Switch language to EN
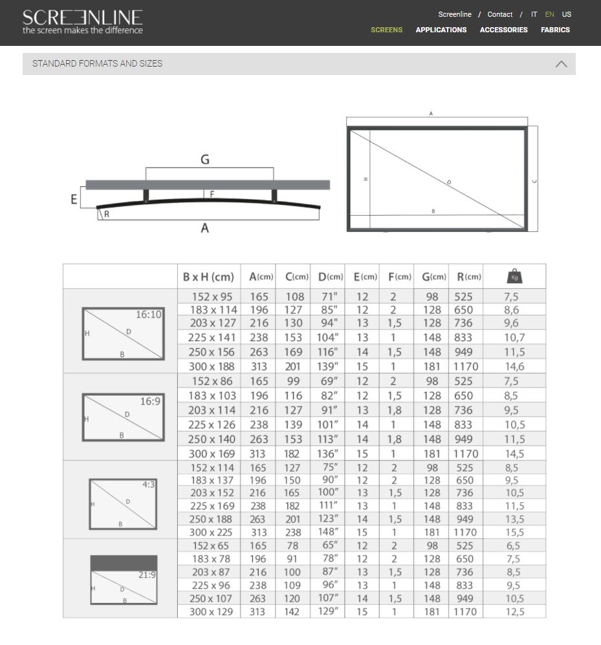Viewport: 601px width, 645px height. pyautogui.click(x=549, y=14)
